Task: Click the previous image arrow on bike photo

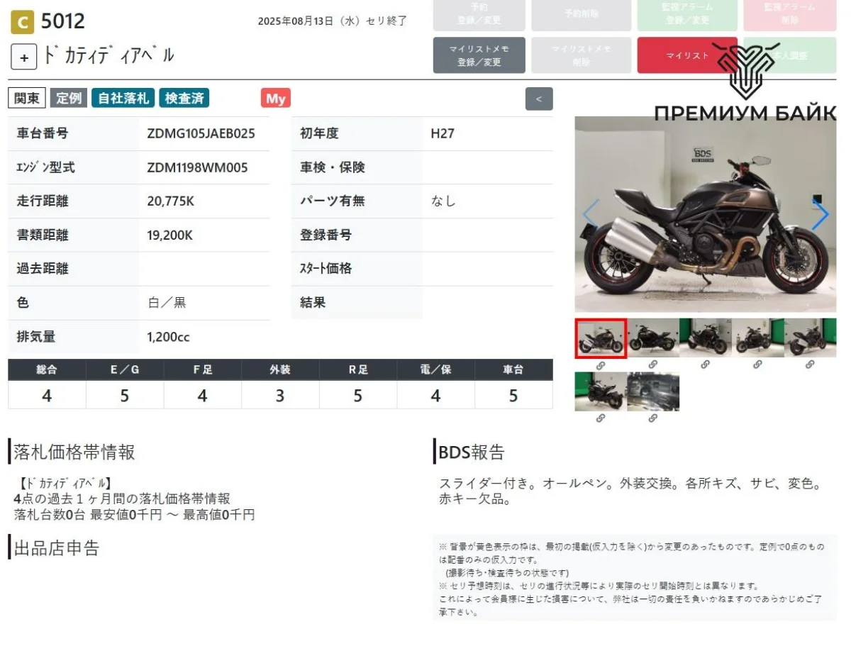Action: [591, 215]
